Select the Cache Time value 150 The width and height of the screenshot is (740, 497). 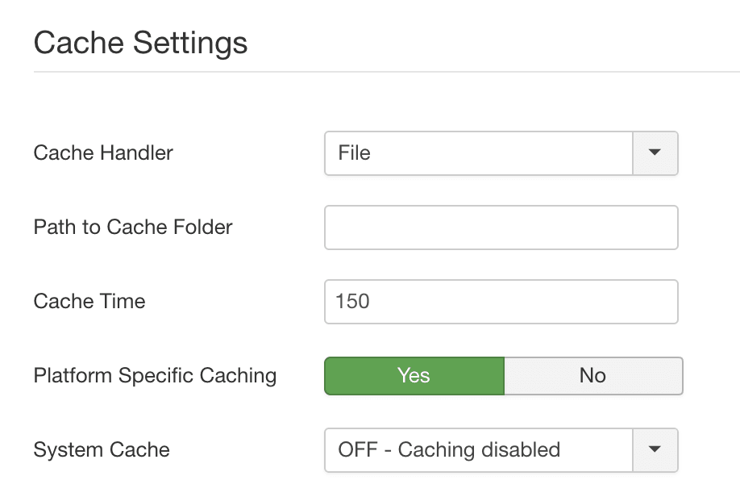pyautogui.click(x=500, y=302)
